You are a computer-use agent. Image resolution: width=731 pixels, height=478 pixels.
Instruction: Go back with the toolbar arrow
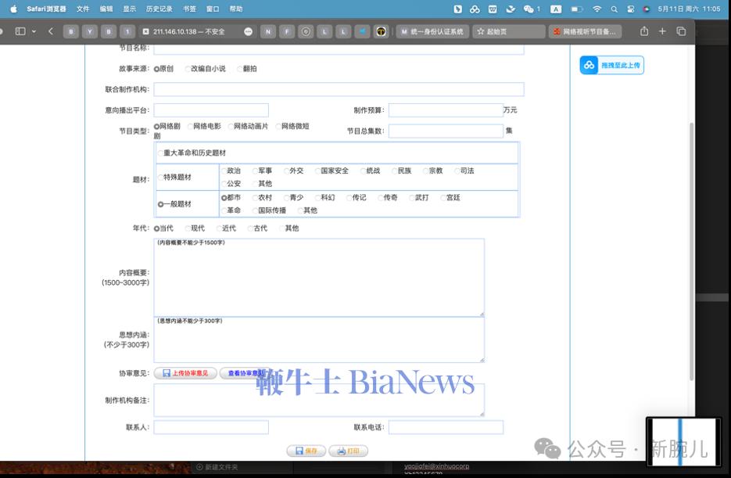tap(50, 31)
